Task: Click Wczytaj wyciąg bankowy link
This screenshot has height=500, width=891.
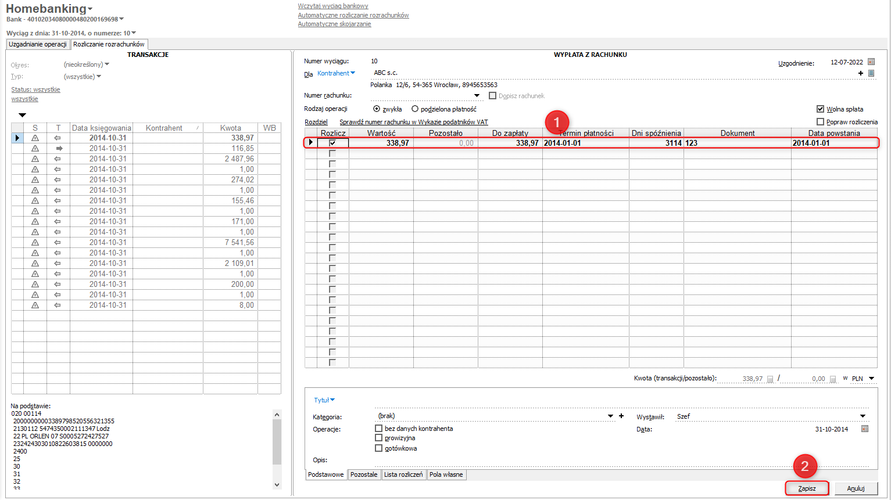Action: pyautogui.click(x=333, y=6)
